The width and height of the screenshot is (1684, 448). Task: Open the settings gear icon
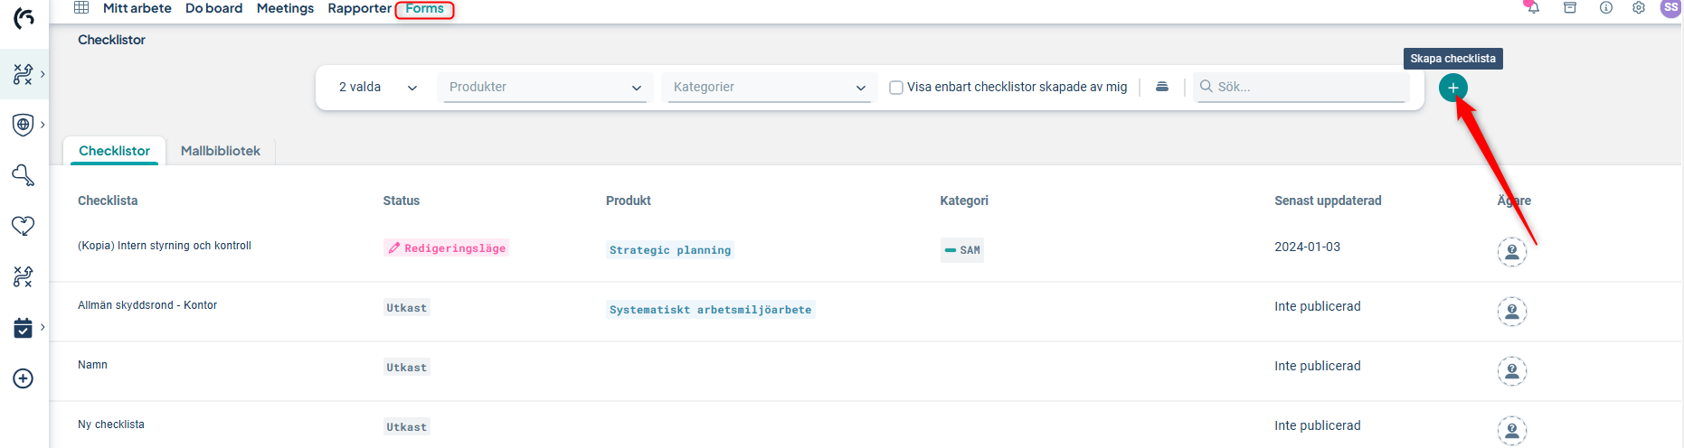tap(1638, 8)
